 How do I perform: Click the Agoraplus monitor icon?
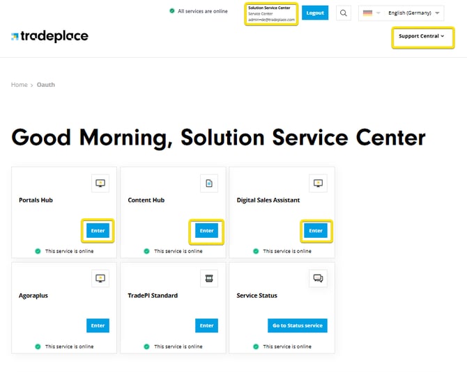[101, 278]
